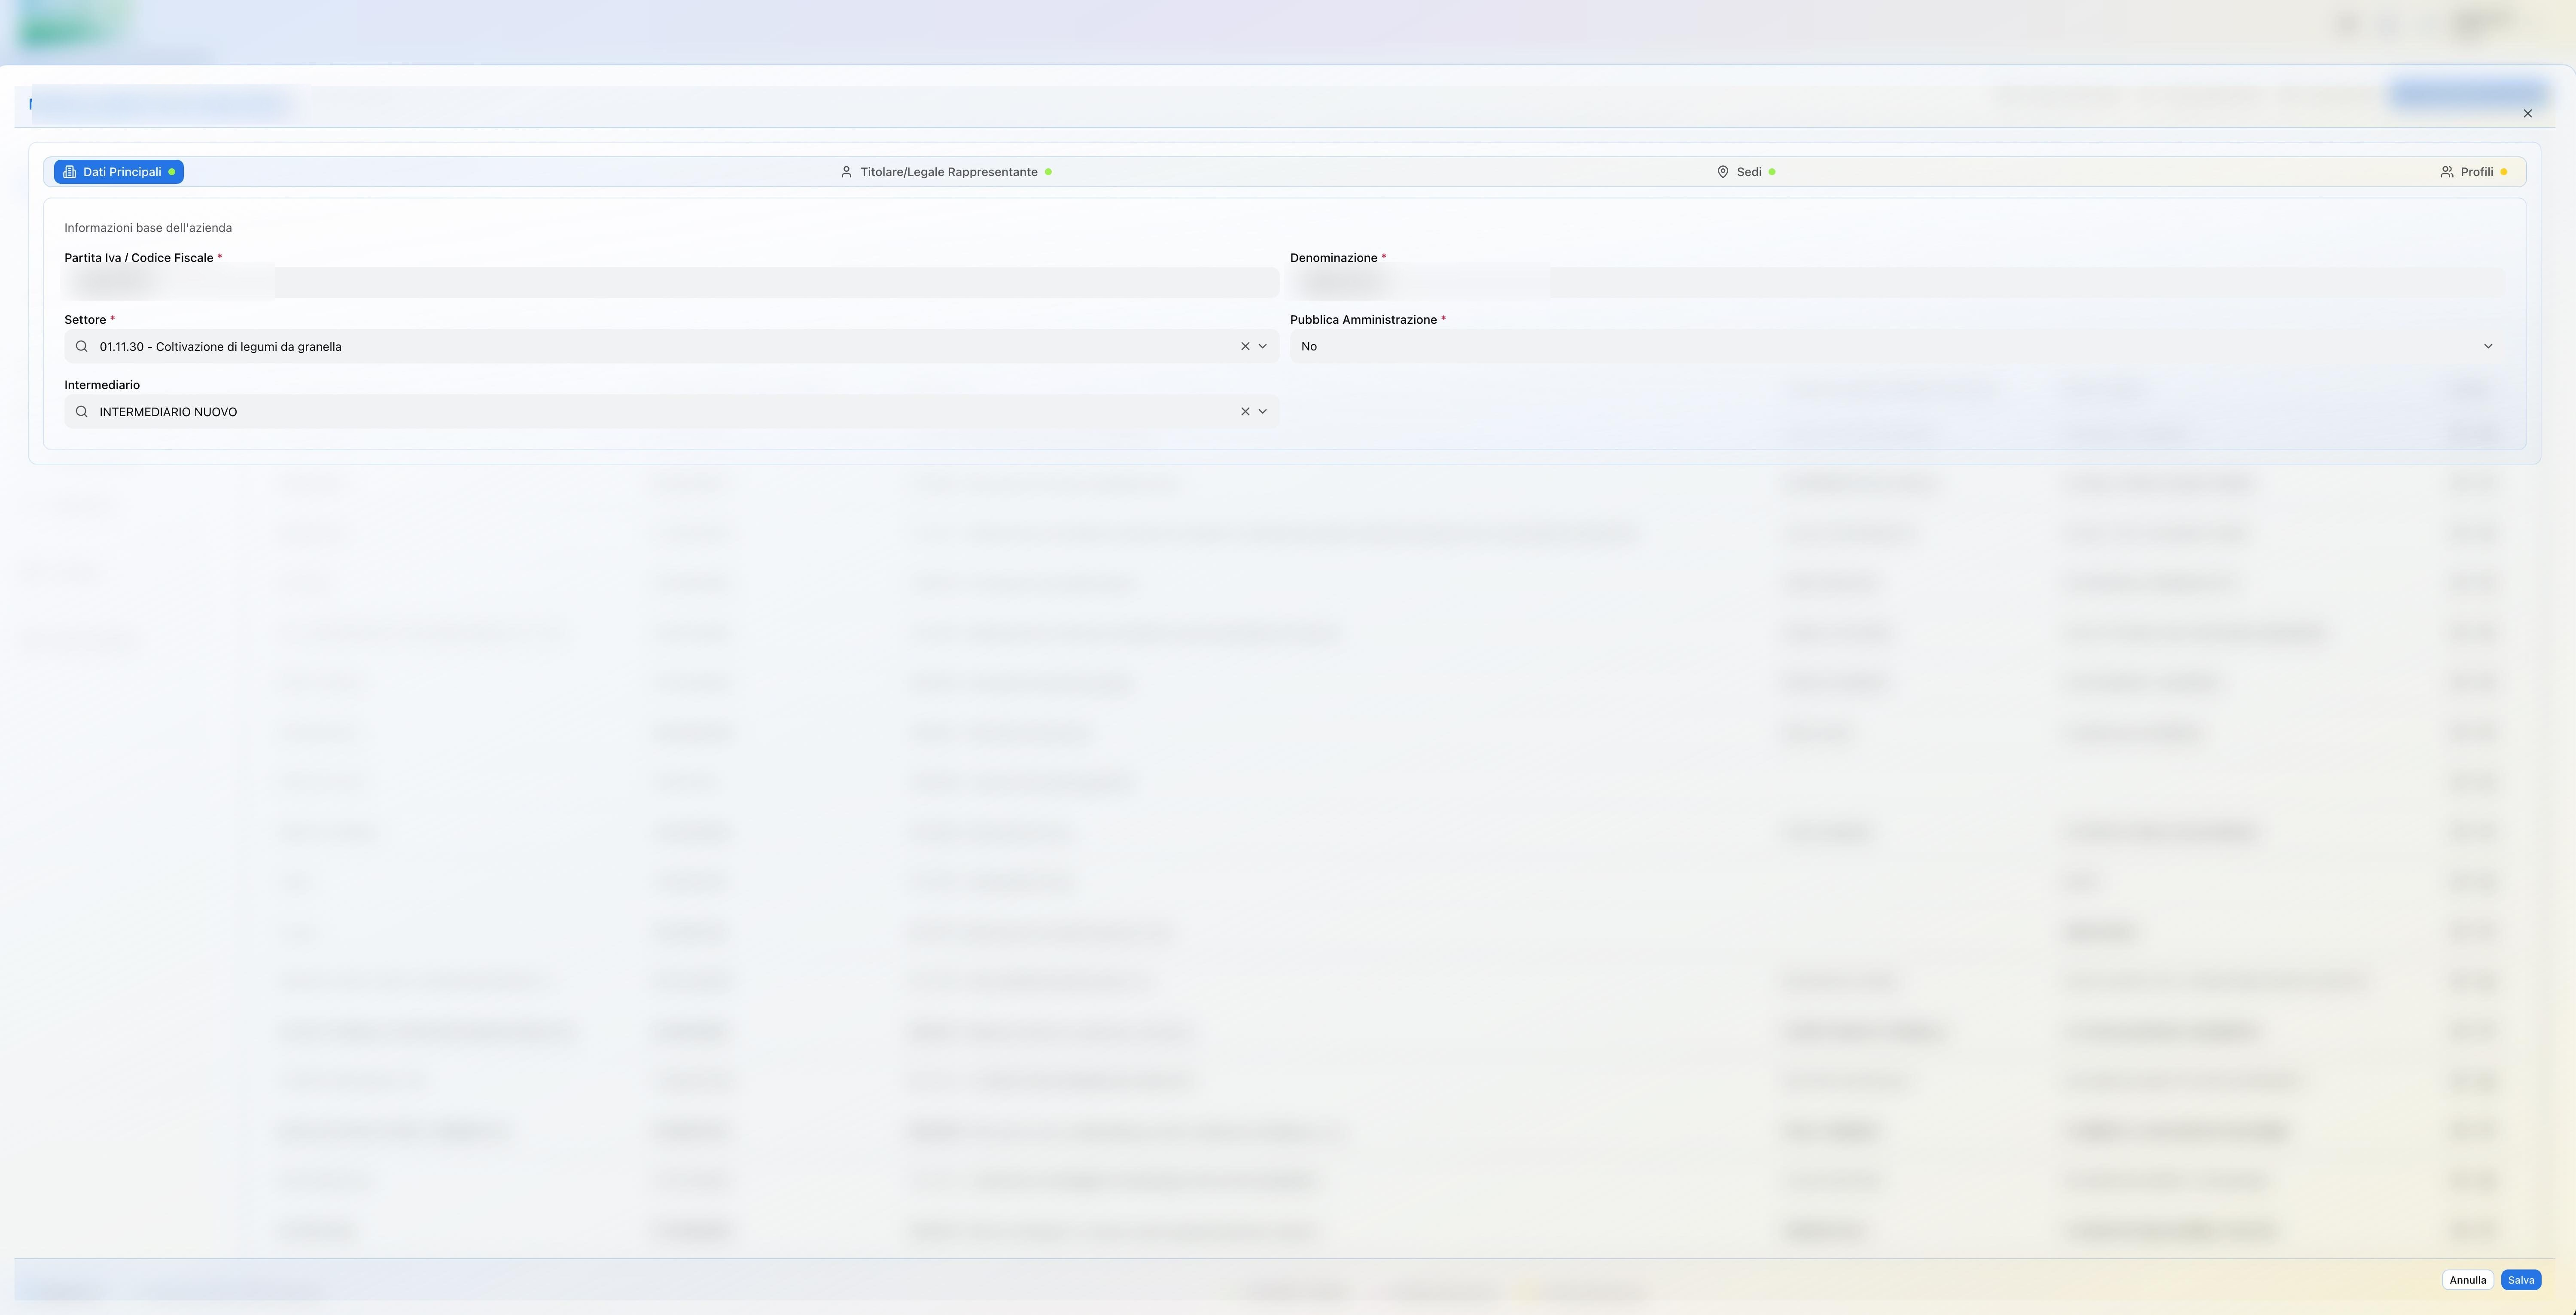2576x1315 pixels.
Task: Open the Pubblica Amministrazione dropdown
Action: [1897, 346]
